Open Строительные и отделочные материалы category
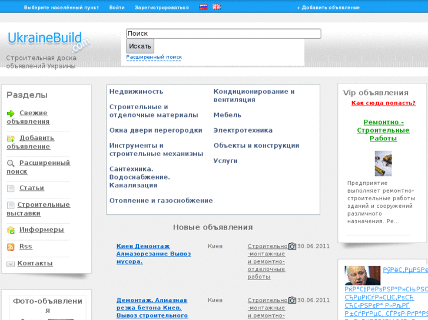This screenshot has width=428, height=320. tap(154, 111)
